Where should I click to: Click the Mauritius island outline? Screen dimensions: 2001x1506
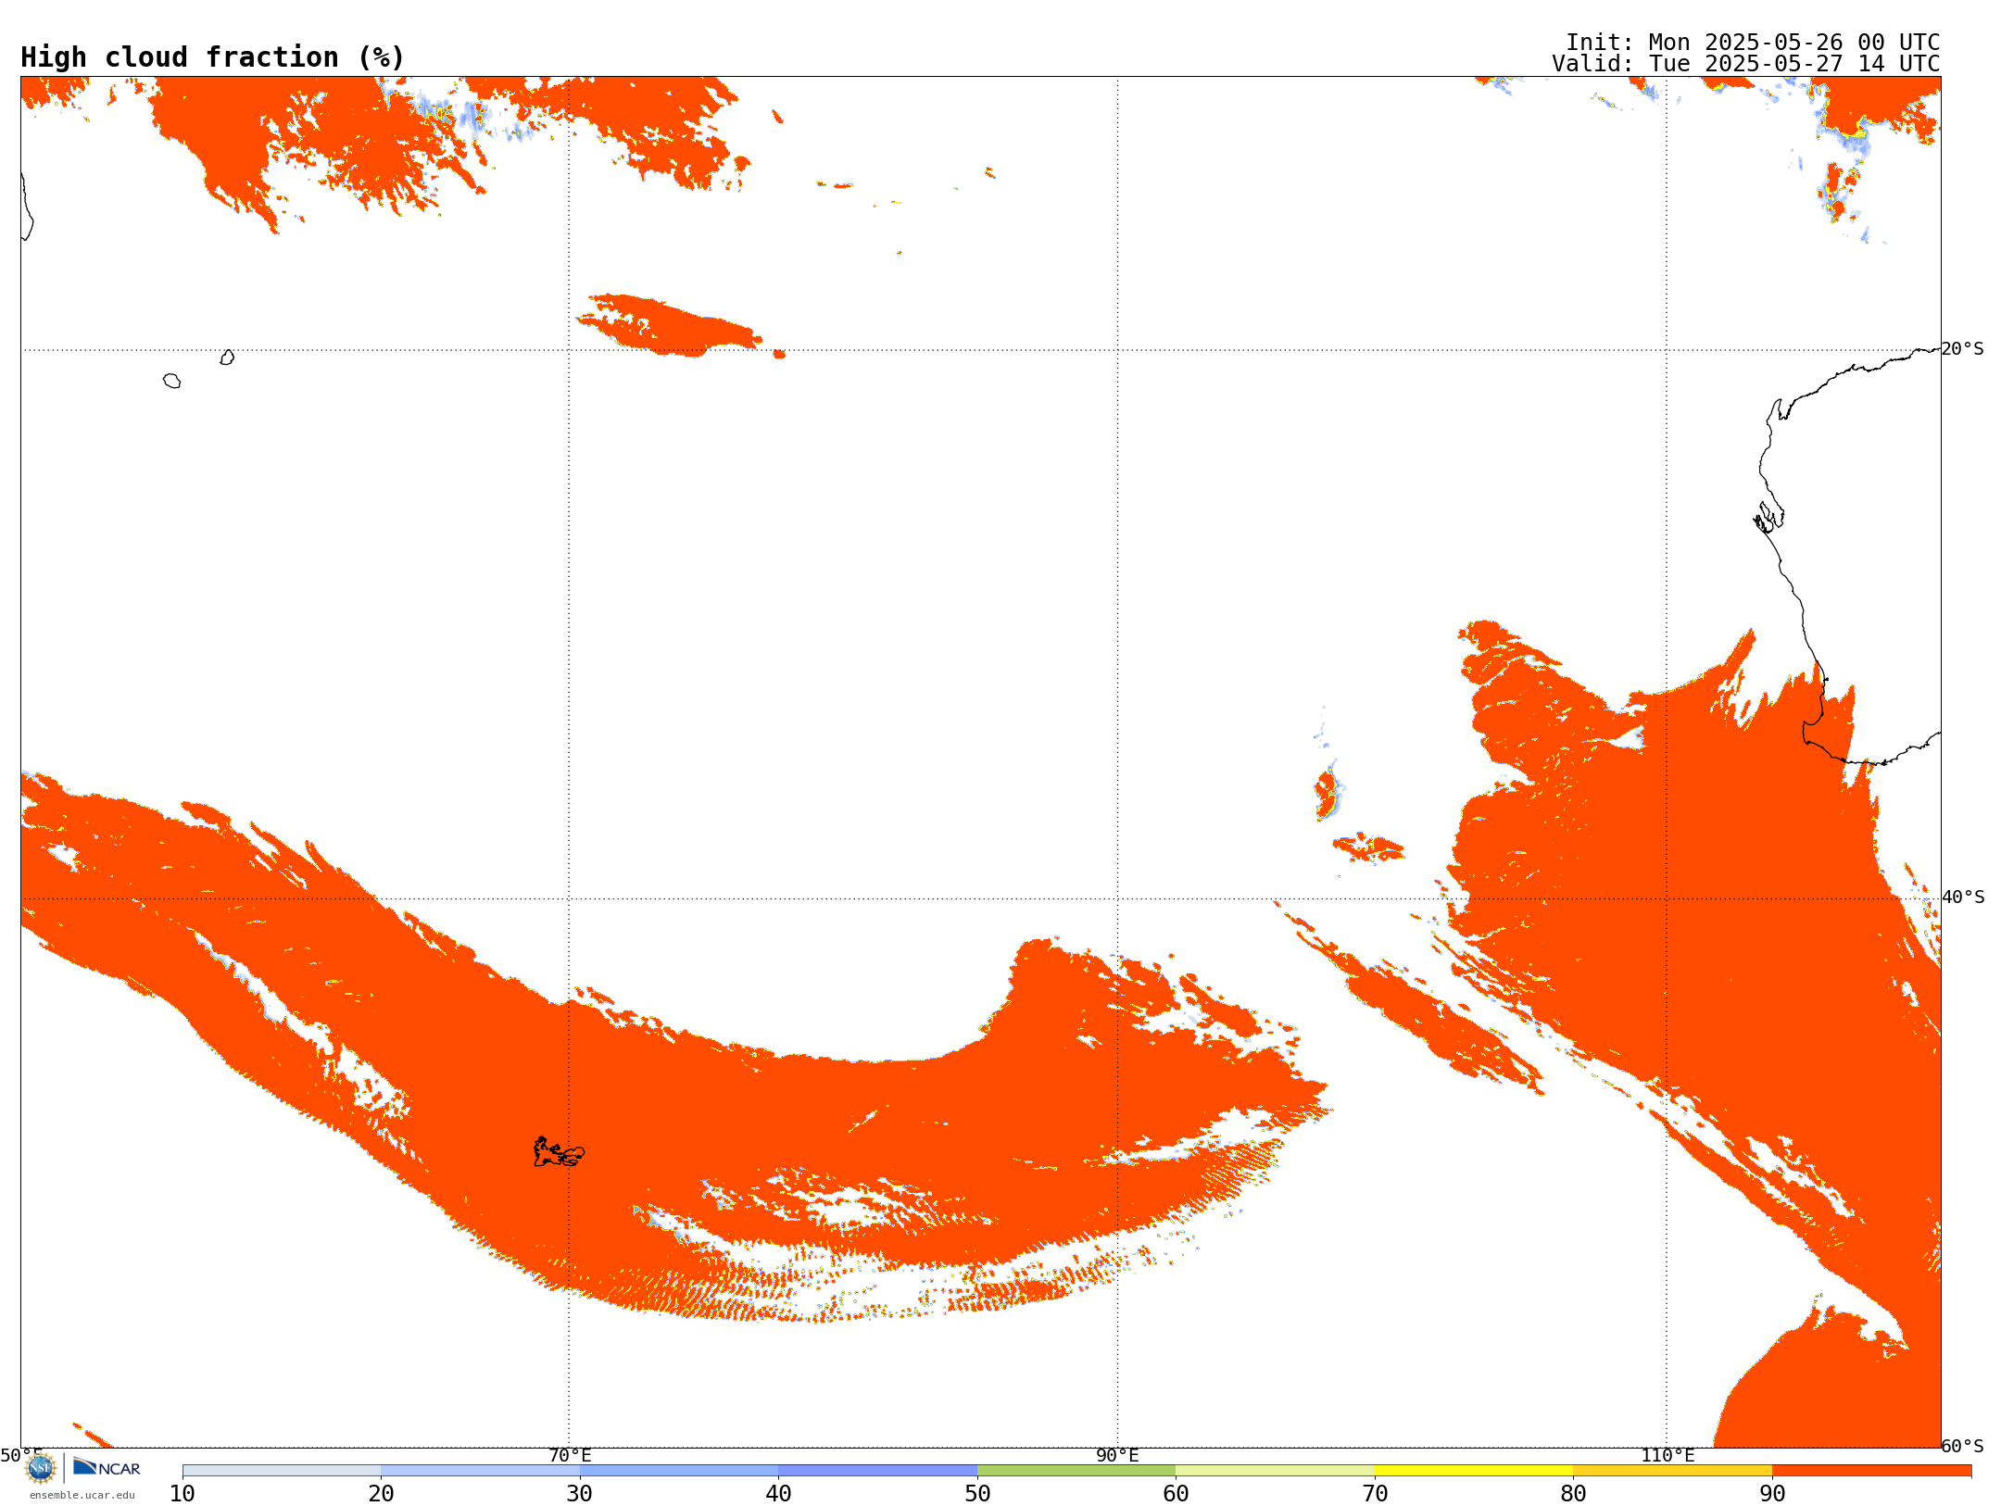(x=227, y=358)
